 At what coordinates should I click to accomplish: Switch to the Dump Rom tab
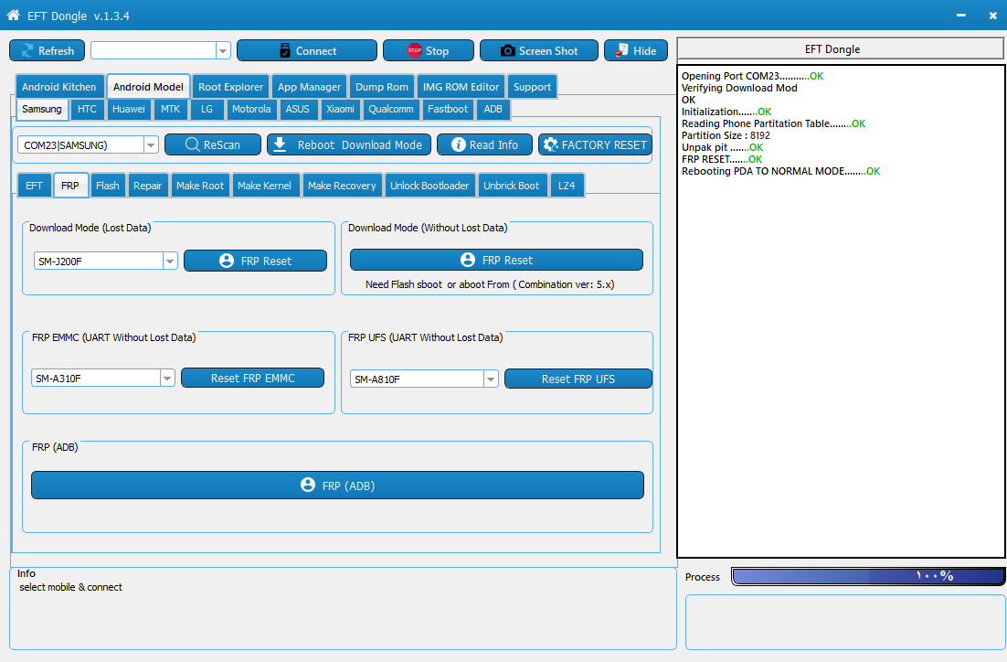pyautogui.click(x=381, y=87)
